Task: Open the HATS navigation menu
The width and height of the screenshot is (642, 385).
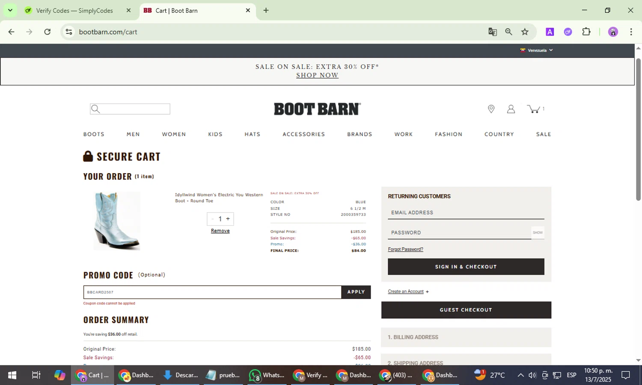Action: (253, 134)
